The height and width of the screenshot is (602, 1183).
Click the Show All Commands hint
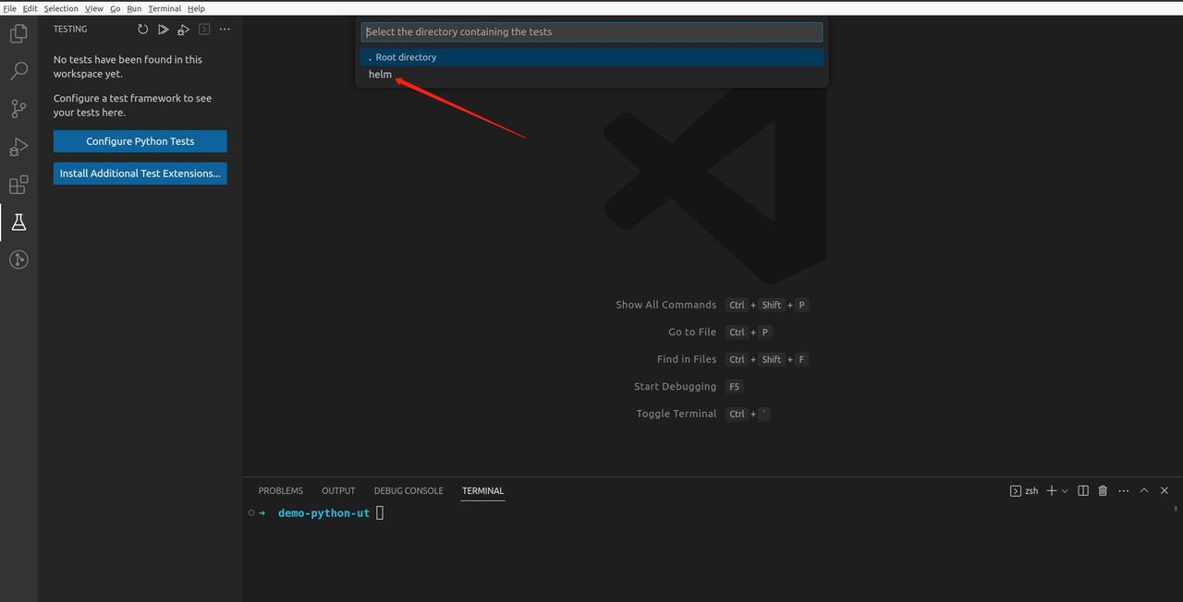click(x=665, y=305)
